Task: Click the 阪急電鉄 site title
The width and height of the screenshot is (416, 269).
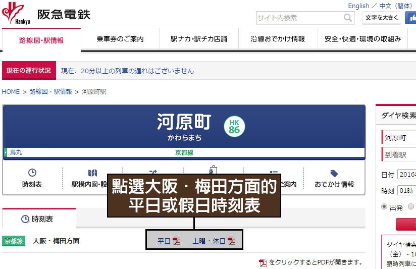Action: (x=64, y=15)
